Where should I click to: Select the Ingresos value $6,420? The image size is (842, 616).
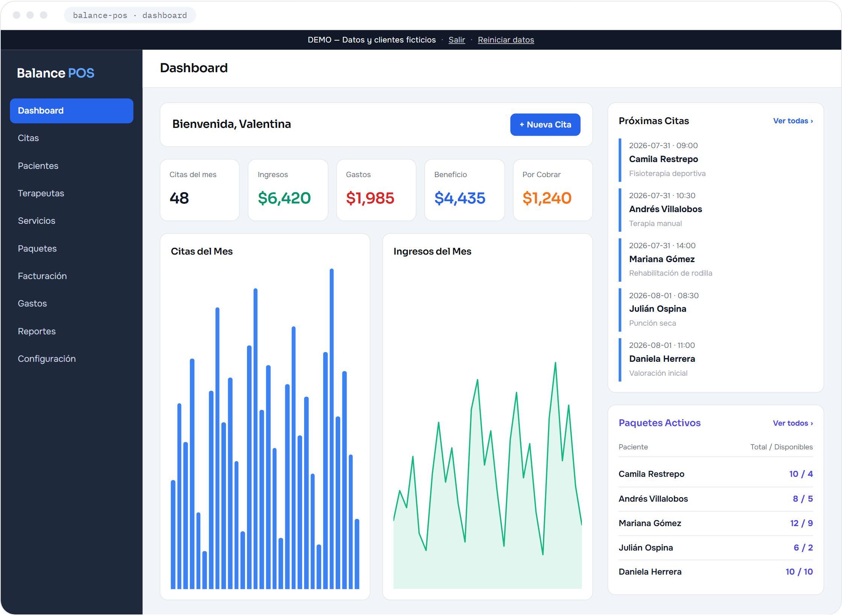(284, 198)
